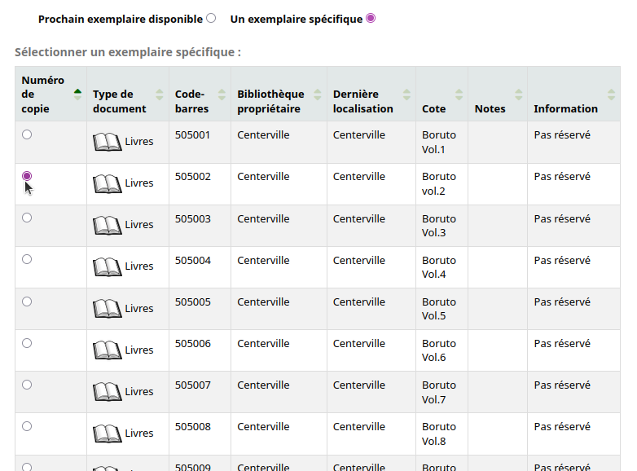This screenshot has width=637, height=471.
Task: Click barcode text '505003'
Action: tap(192, 218)
